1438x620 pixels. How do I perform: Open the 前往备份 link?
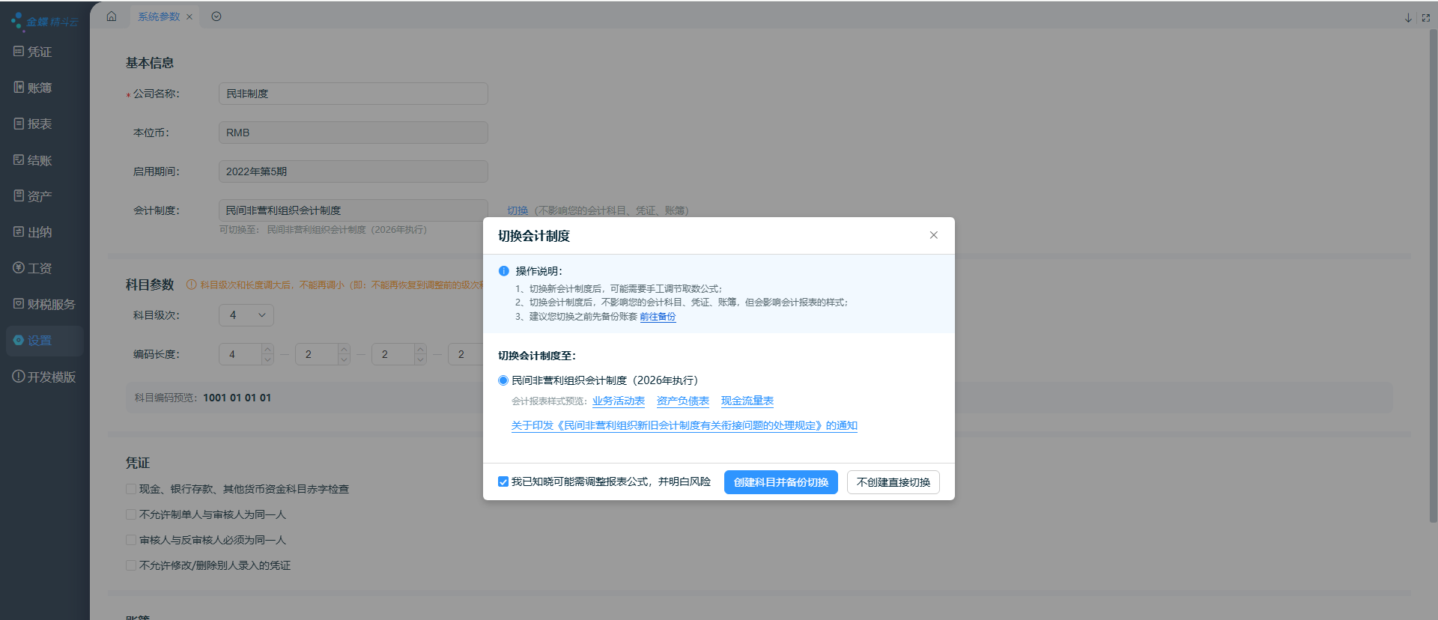pos(658,317)
